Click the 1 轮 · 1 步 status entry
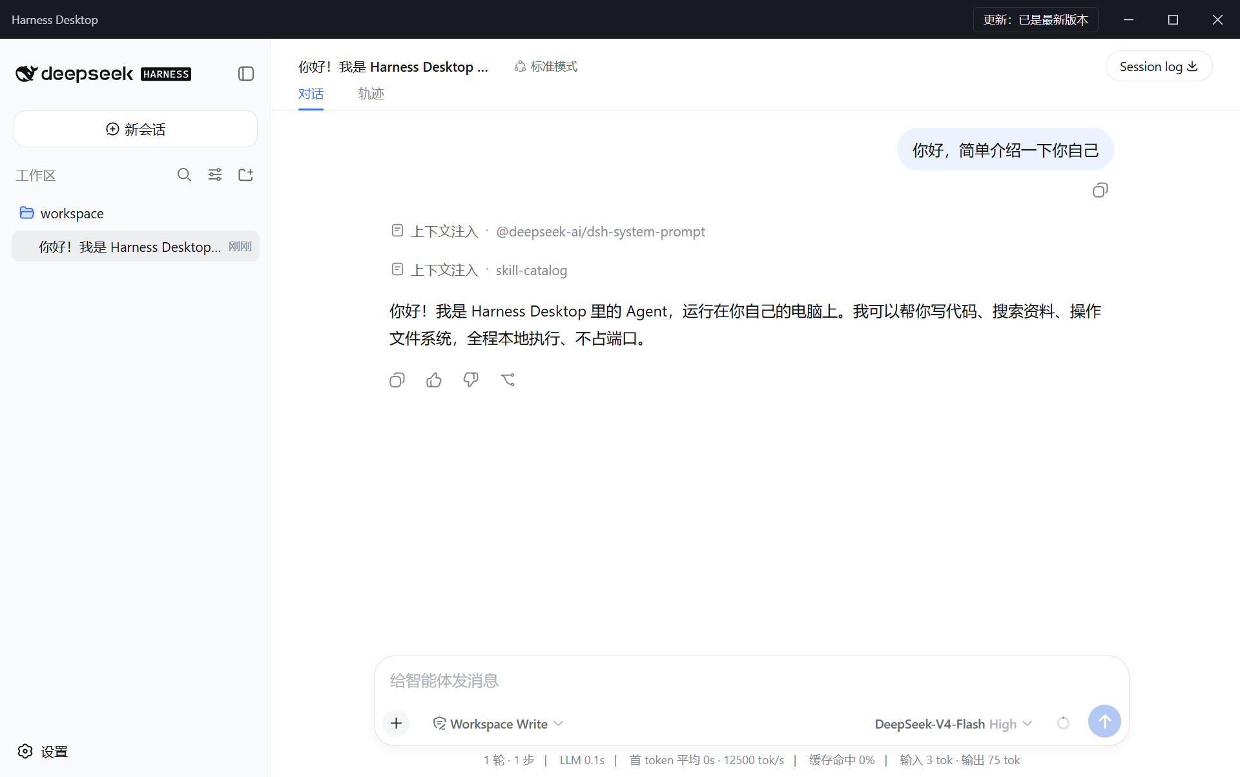Viewport: 1240px width, 777px height. (509, 760)
